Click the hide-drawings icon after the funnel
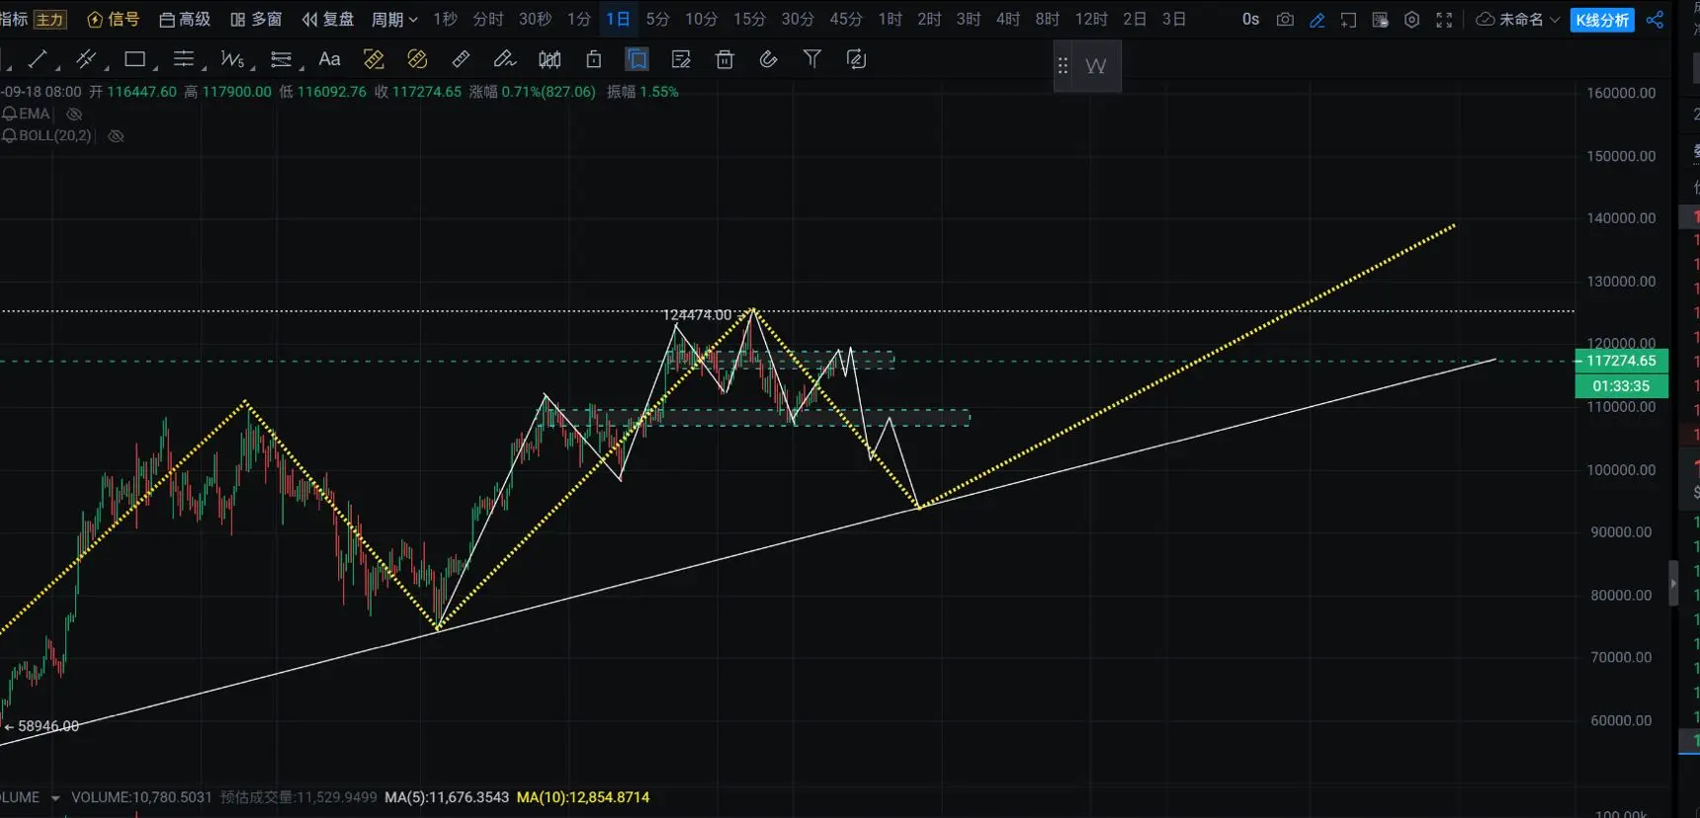Screen dimensions: 1700x818 point(857,60)
